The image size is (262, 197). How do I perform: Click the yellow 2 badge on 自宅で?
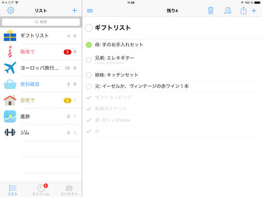point(67,101)
